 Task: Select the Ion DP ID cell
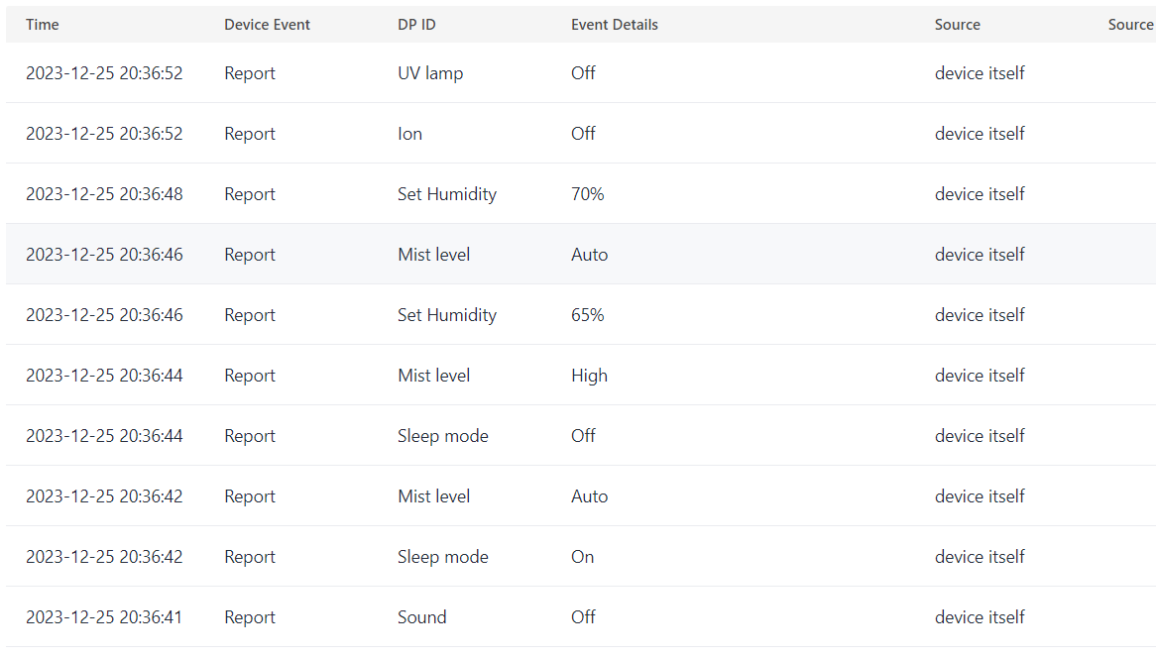tap(410, 134)
